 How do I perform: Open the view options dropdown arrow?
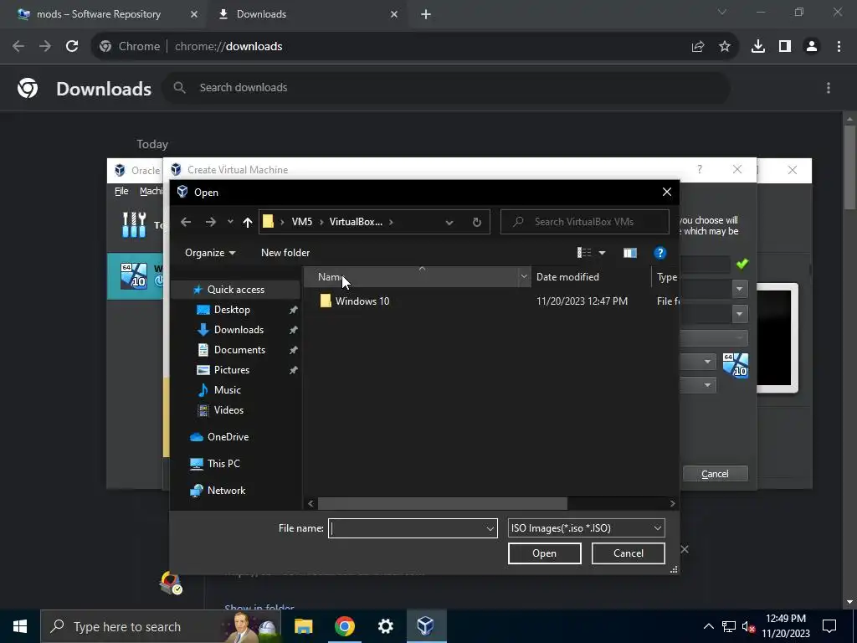coord(602,253)
